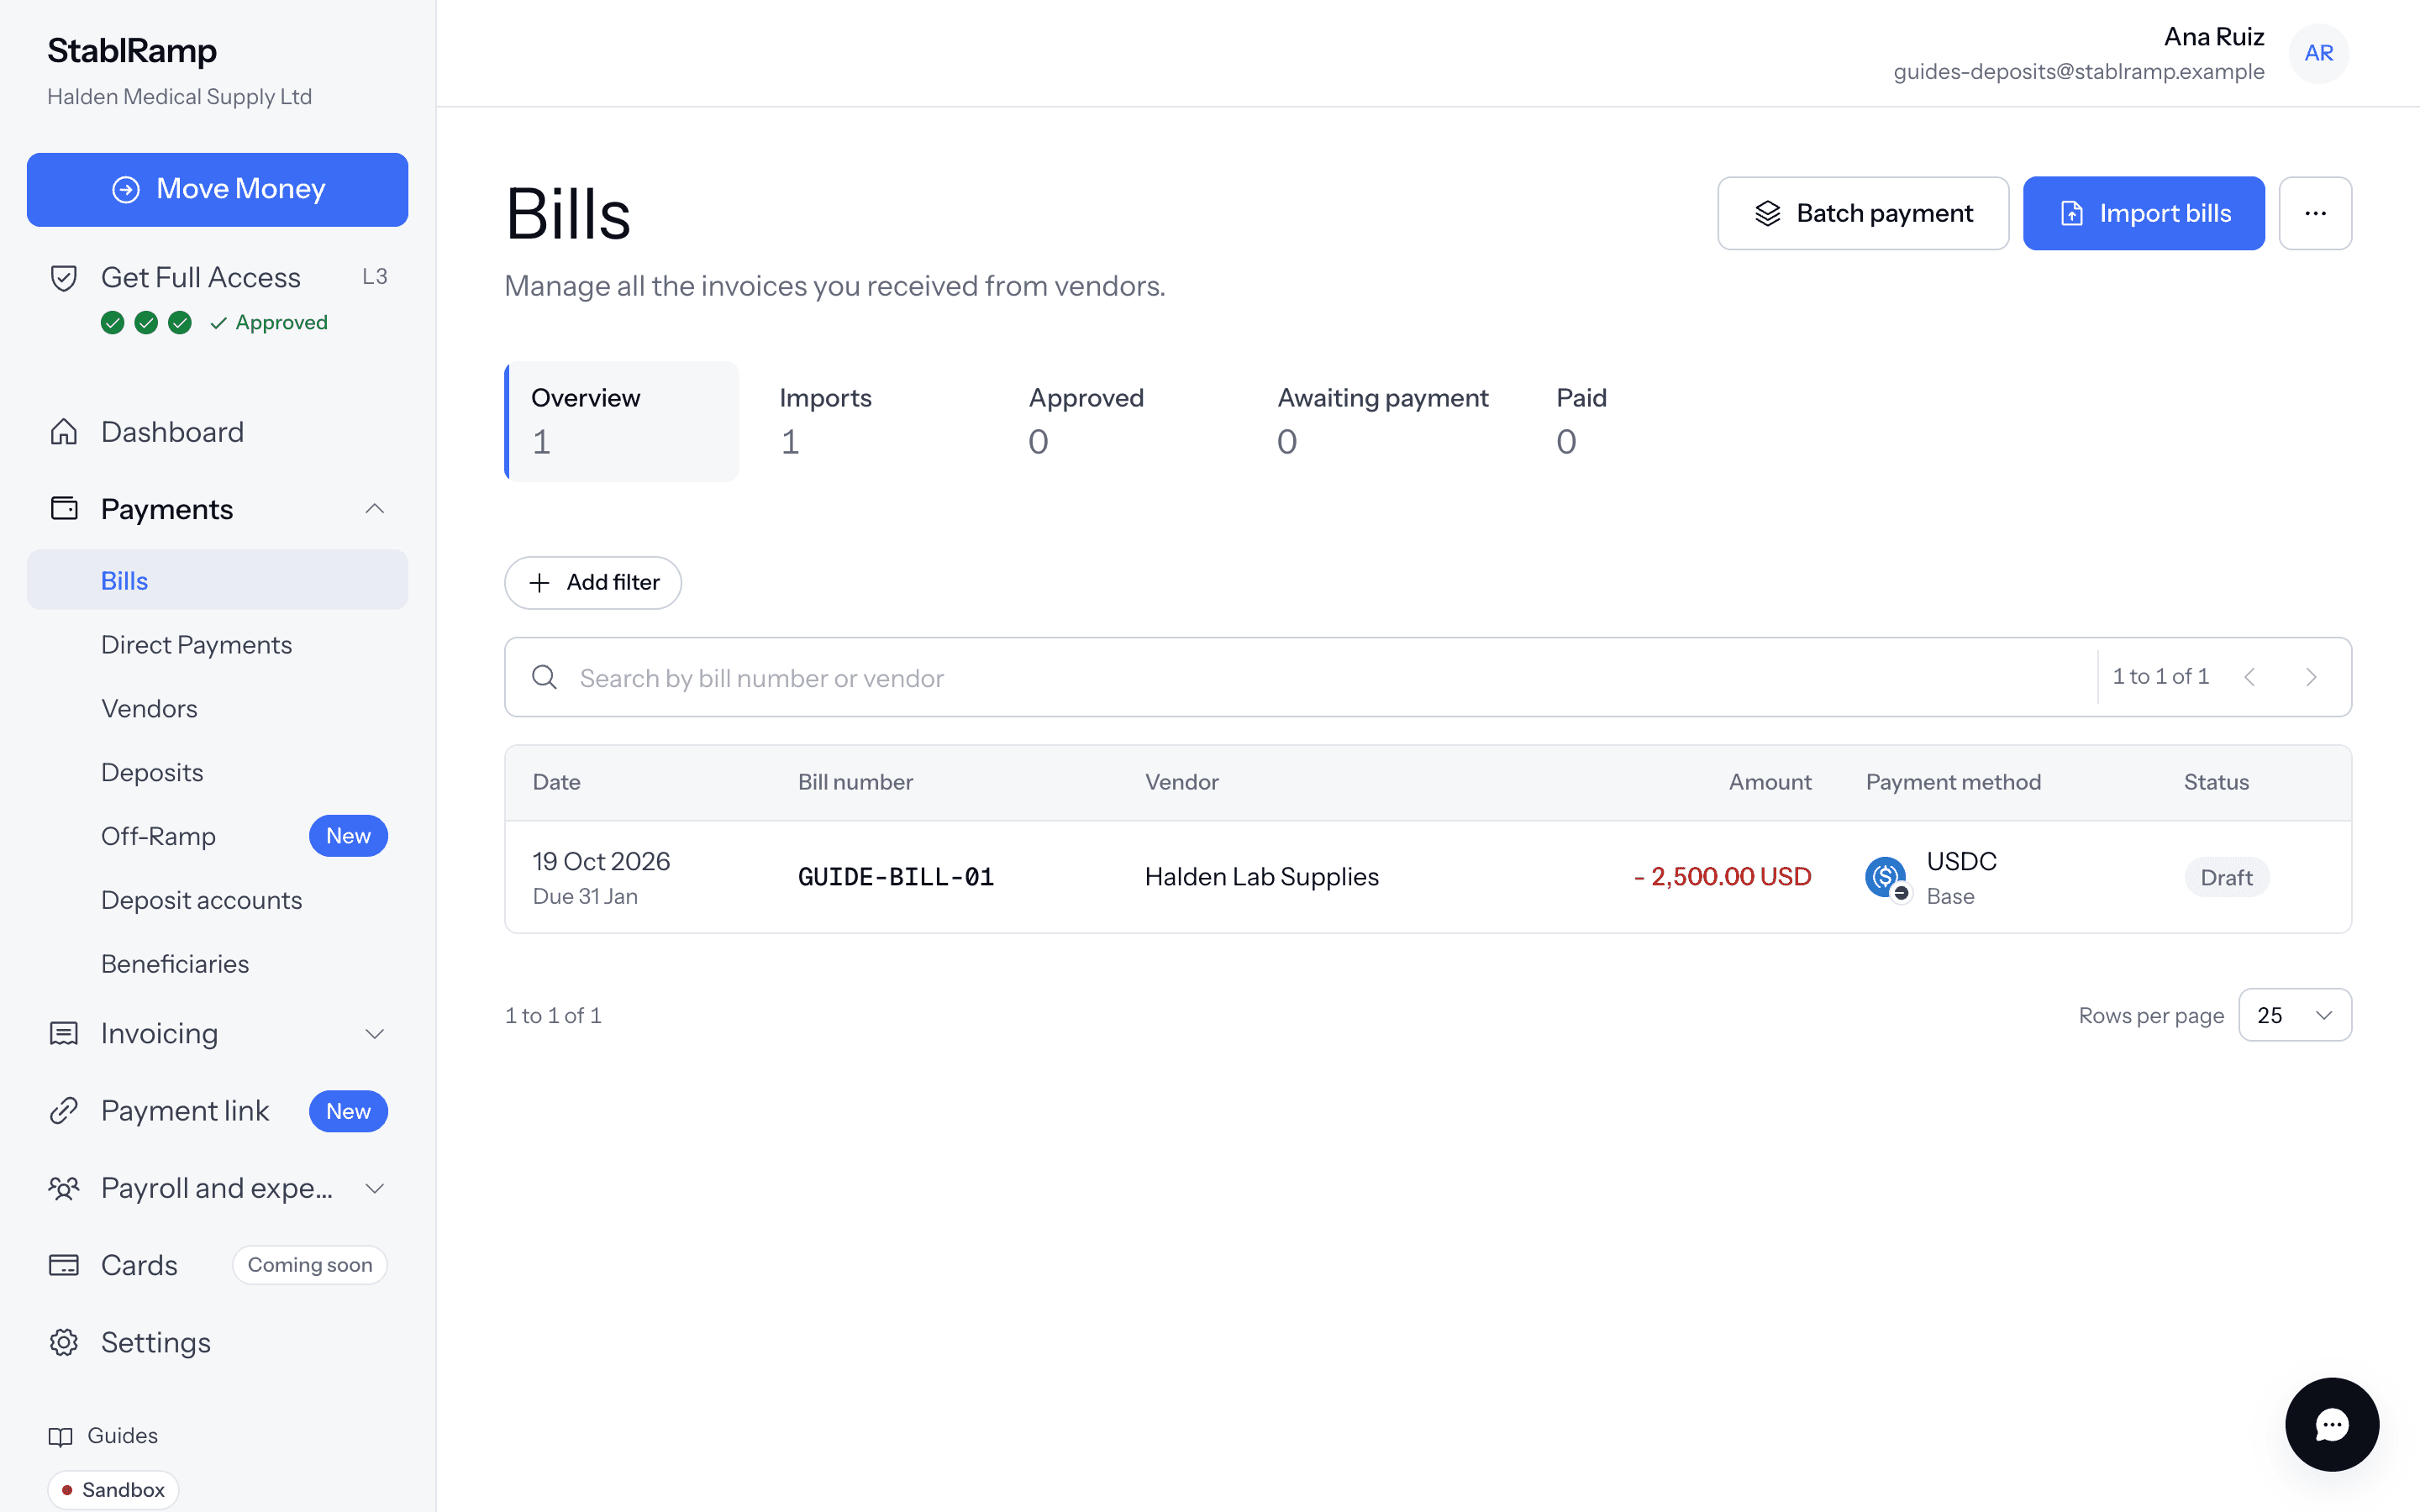The image size is (2420, 1512).
Task: Switch to the Paid tab
Action: [1582, 421]
